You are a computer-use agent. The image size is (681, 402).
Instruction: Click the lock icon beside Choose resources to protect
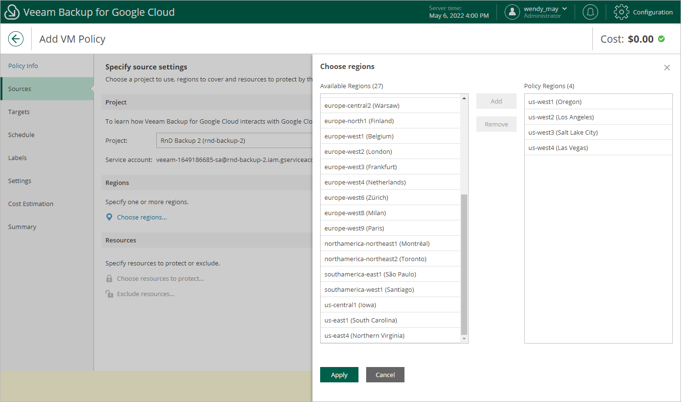(109, 278)
